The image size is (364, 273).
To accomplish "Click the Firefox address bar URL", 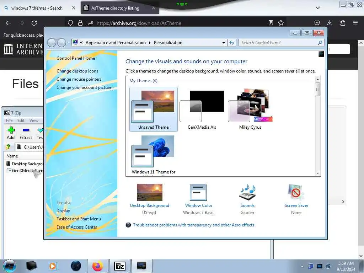I will click(139, 23).
